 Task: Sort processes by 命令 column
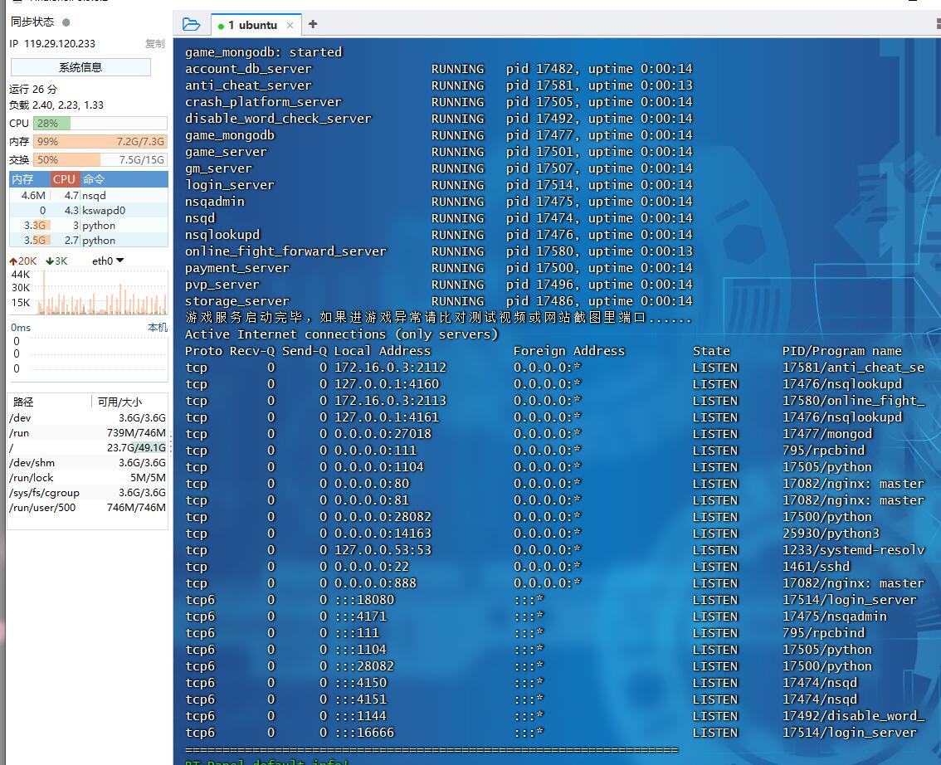124,178
